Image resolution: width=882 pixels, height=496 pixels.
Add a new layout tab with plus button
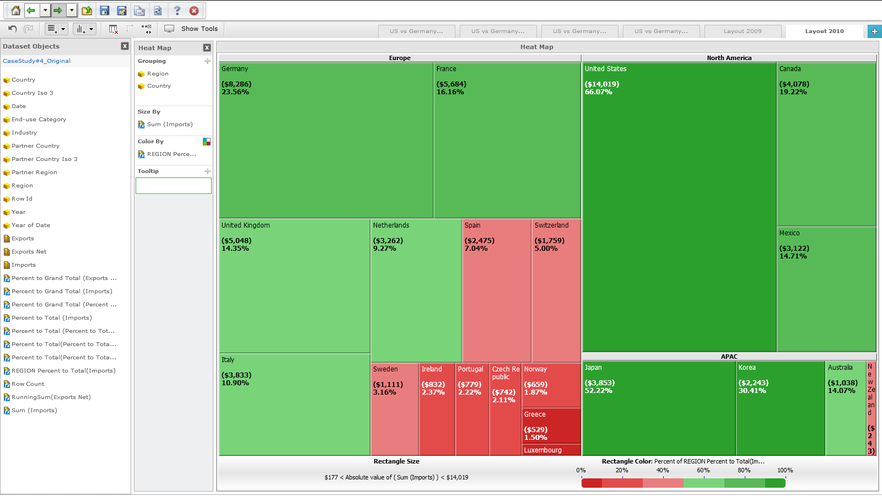(x=874, y=31)
